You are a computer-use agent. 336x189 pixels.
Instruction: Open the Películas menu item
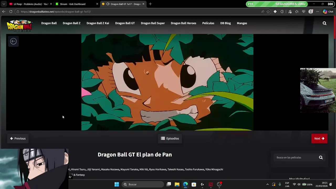(x=208, y=23)
